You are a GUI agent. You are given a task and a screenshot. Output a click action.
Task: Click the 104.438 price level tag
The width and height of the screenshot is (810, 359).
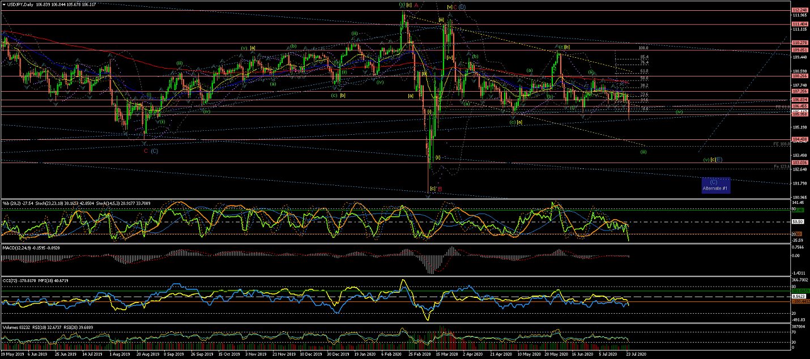point(799,139)
